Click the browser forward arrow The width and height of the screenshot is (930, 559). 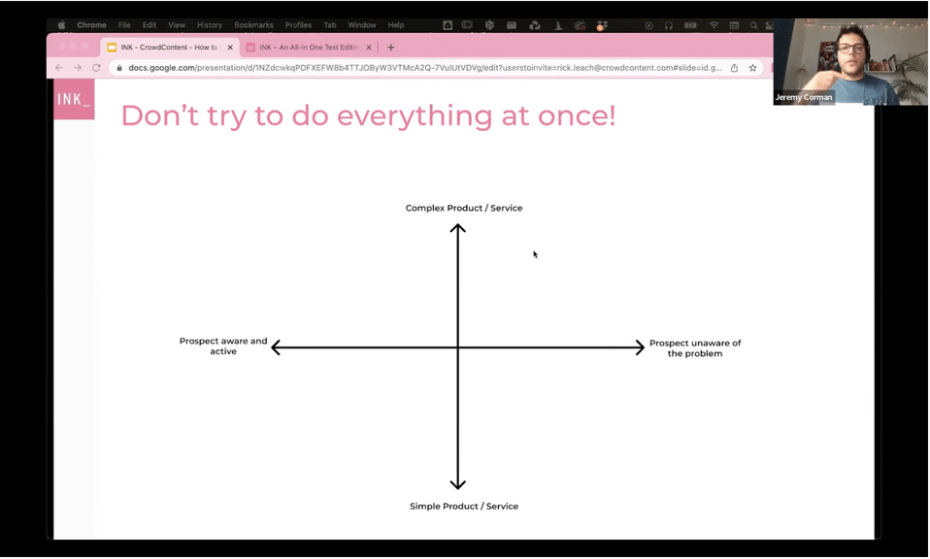(78, 68)
